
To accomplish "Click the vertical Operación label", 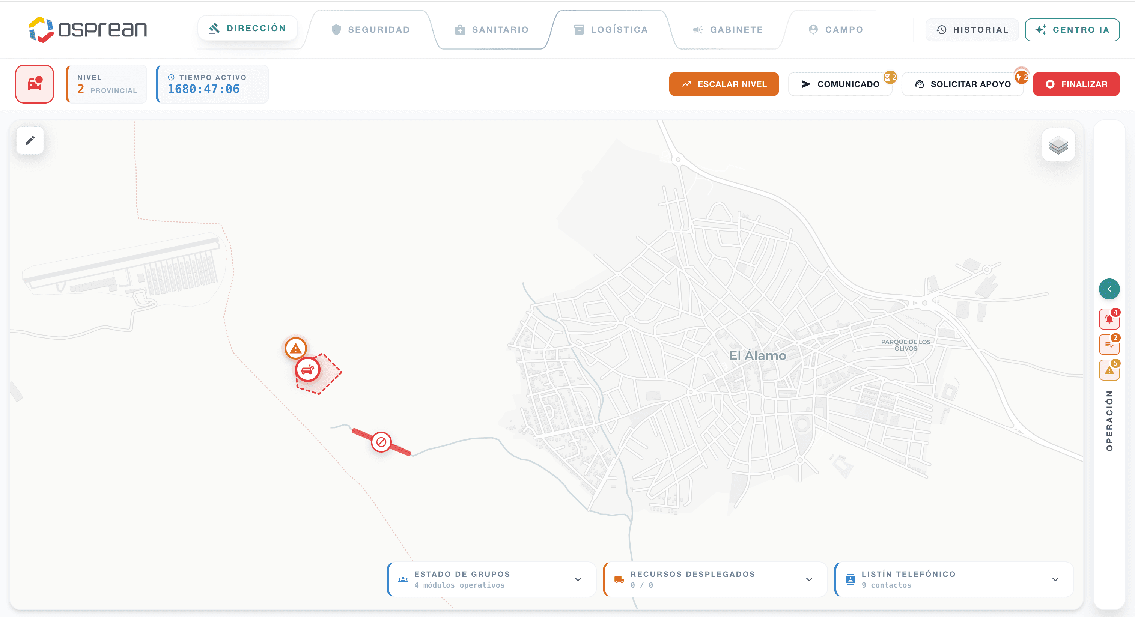I will 1109,420.
